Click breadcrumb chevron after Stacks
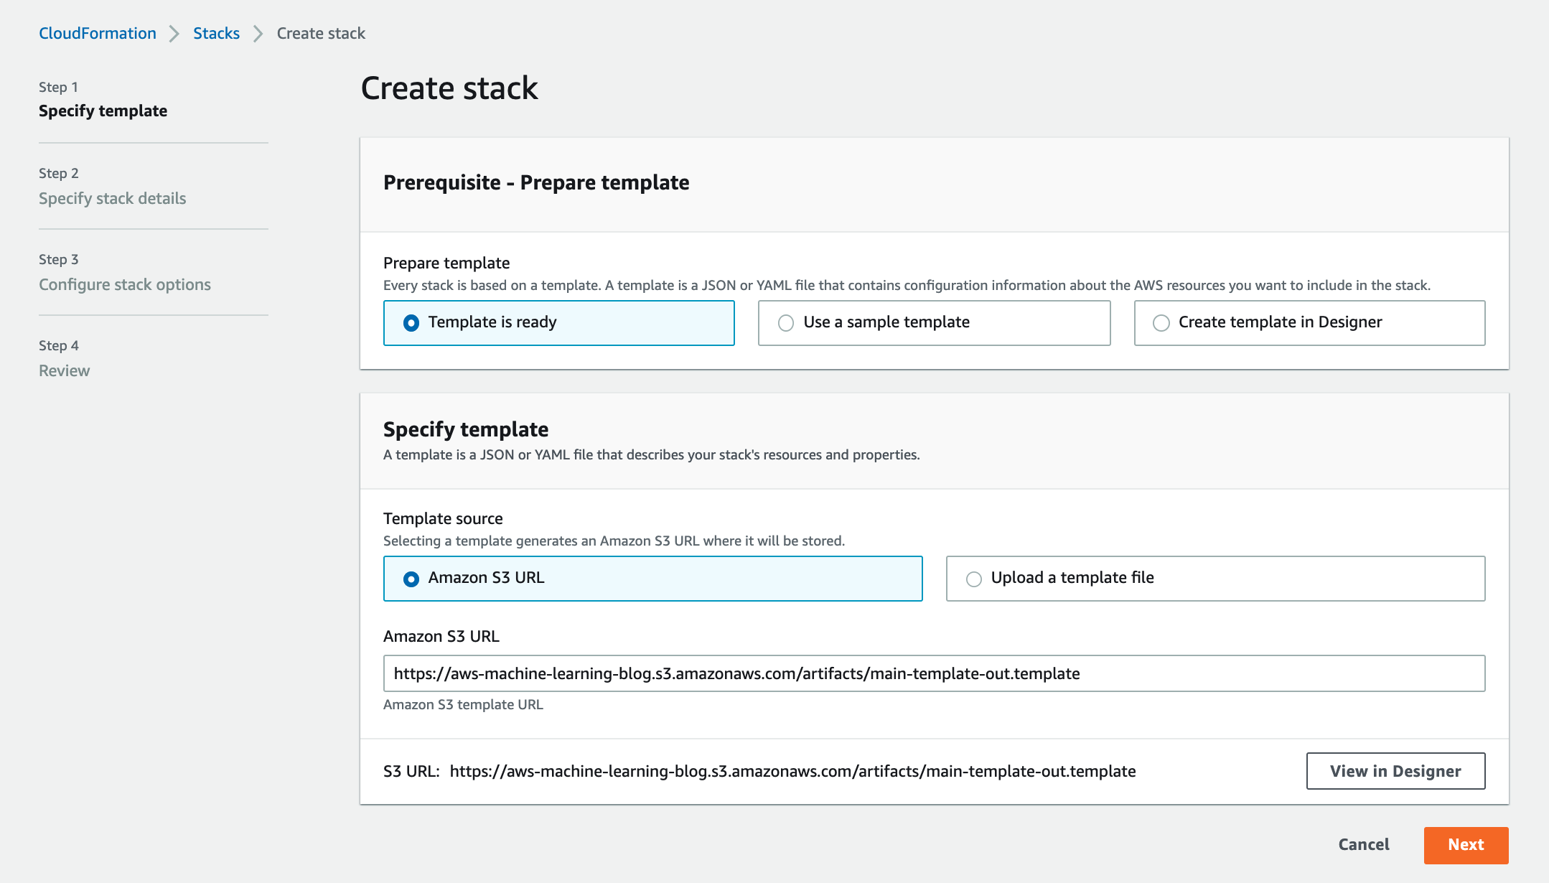1549x883 pixels. (x=258, y=34)
